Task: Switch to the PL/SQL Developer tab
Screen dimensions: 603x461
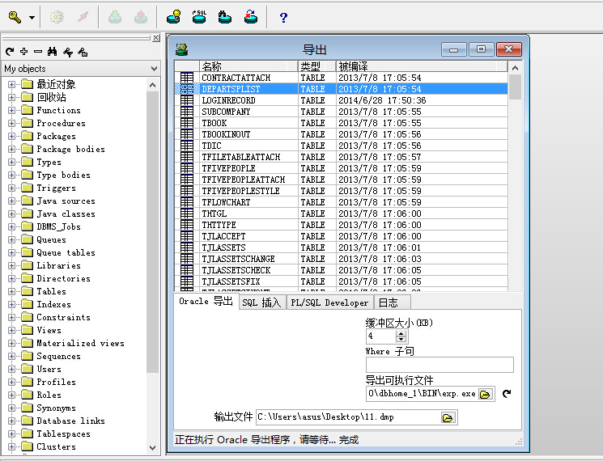Action: 330,302
